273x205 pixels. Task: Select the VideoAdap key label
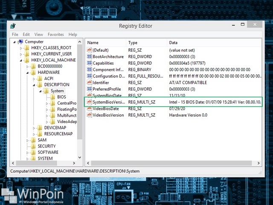(67, 121)
